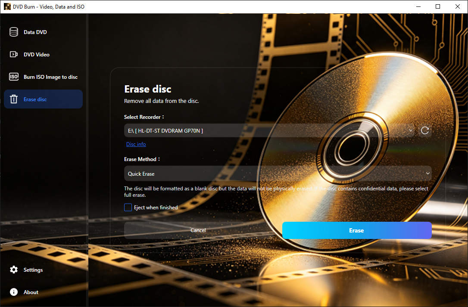The width and height of the screenshot is (468, 307).
Task: Click the window title 'DVD Burn - Video, Data and ISO'
Action: (x=49, y=6)
